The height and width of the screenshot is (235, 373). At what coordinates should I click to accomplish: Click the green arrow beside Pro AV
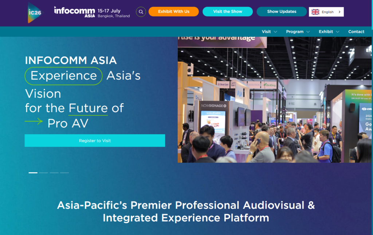pos(34,122)
